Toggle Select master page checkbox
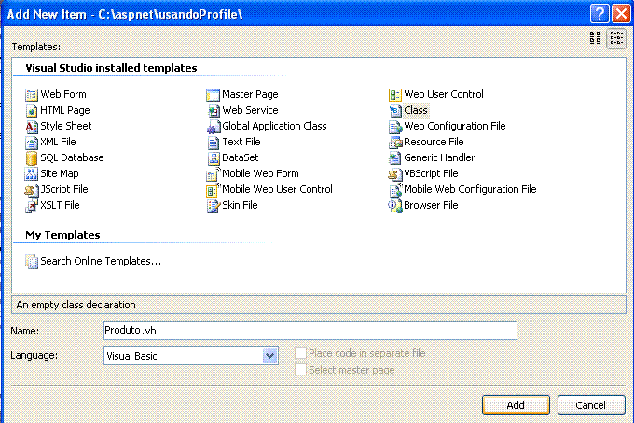 click(300, 369)
